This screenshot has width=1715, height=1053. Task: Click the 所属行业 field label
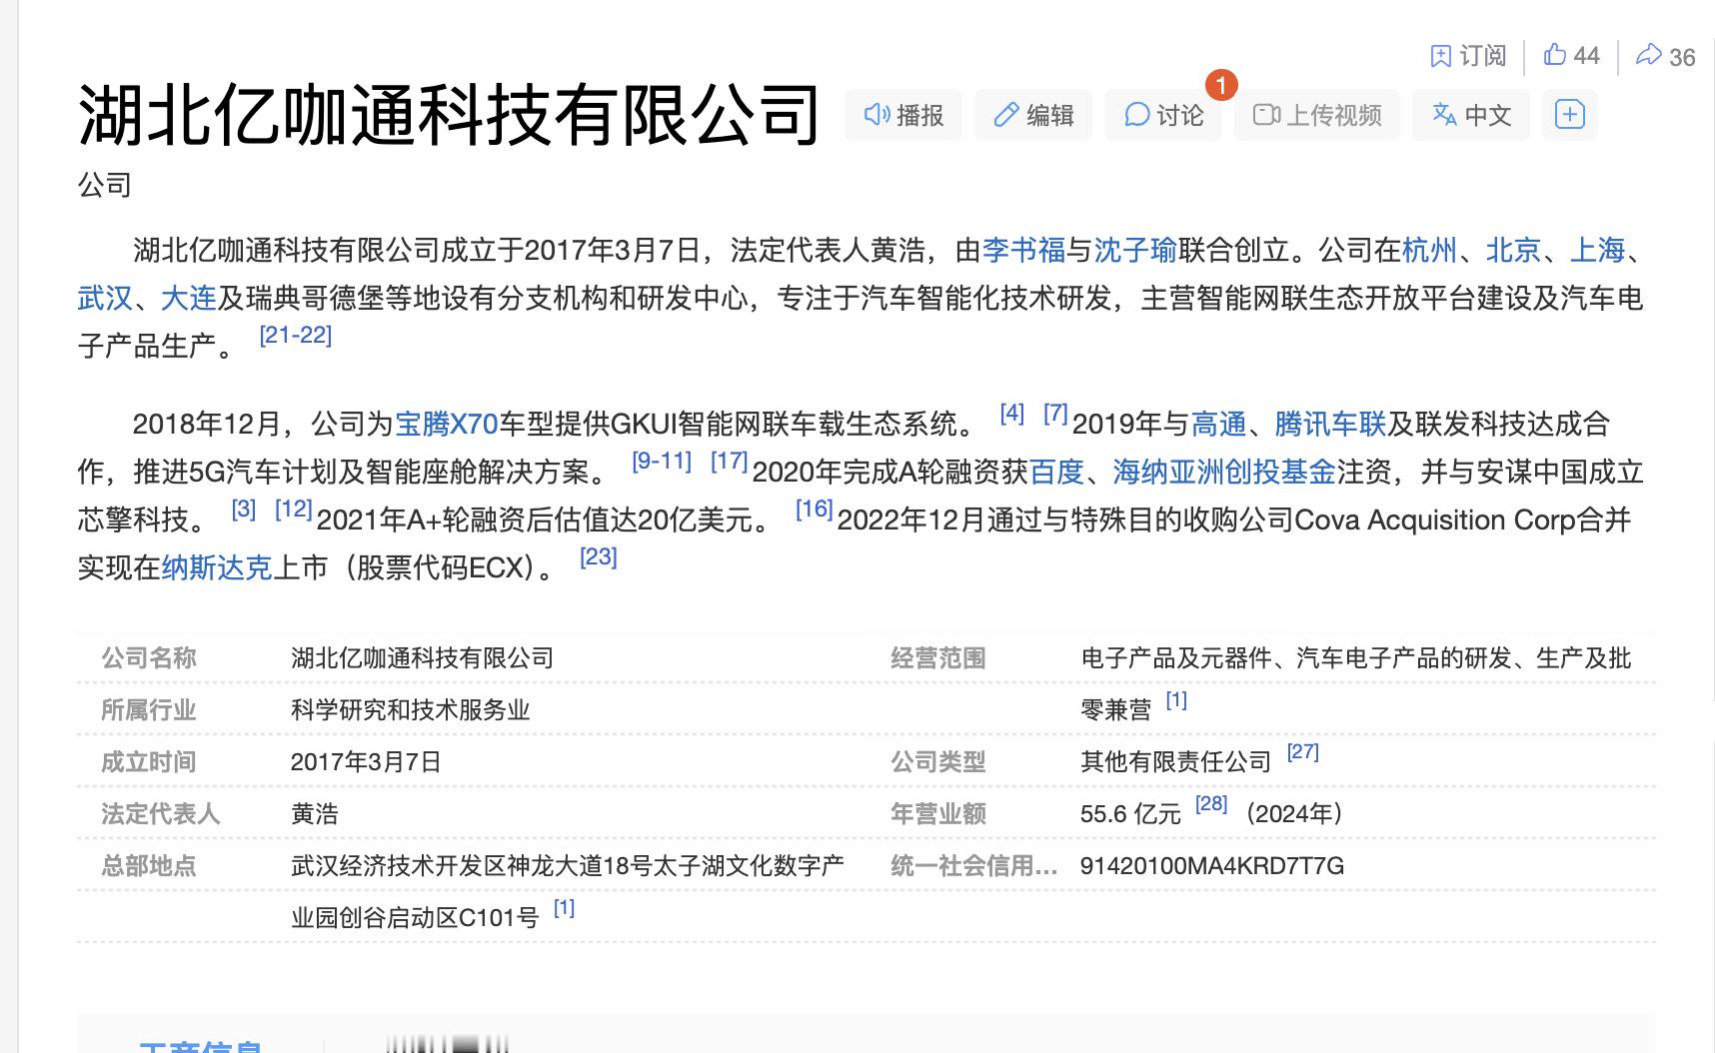coord(149,710)
